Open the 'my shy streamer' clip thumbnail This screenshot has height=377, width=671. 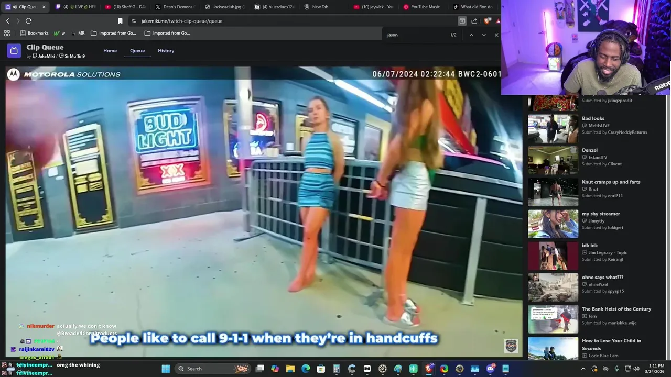[x=553, y=224]
